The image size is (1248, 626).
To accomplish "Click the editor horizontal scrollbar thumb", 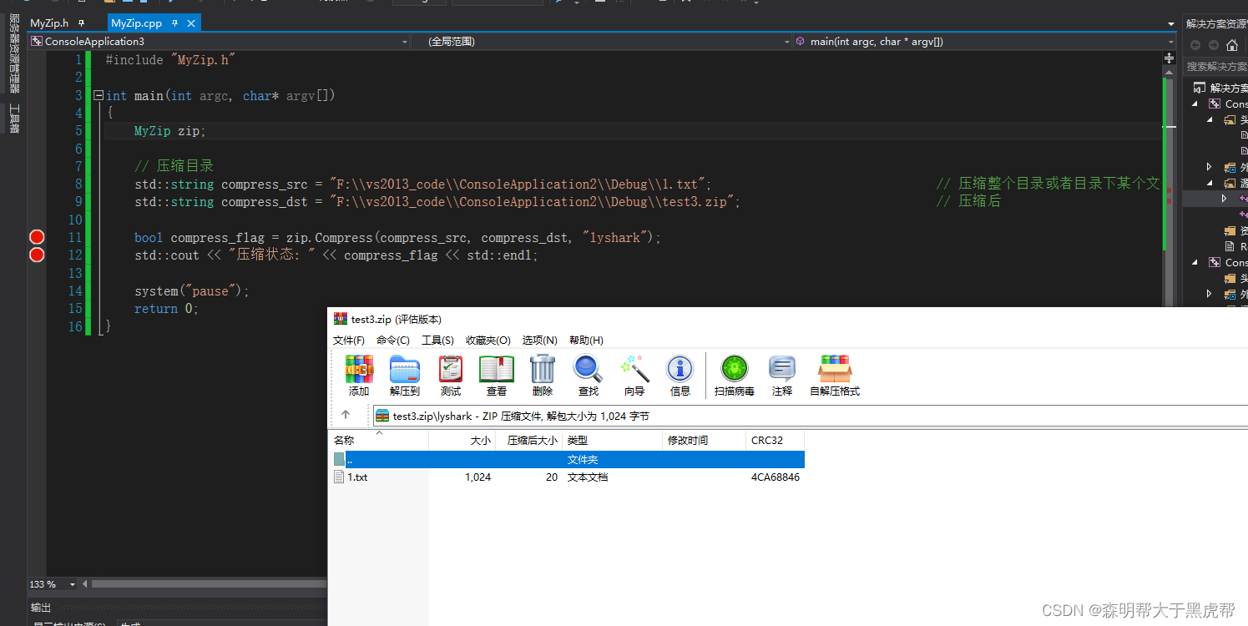I will (209, 584).
